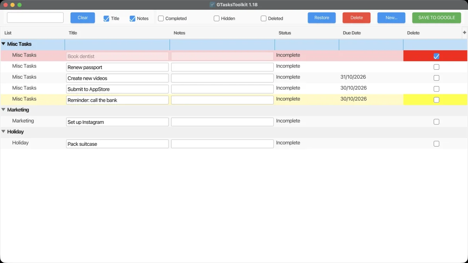The height and width of the screenshot is (263, 468).
Task: Collapse the Holiday group triangle
Action: coord(4,132)
